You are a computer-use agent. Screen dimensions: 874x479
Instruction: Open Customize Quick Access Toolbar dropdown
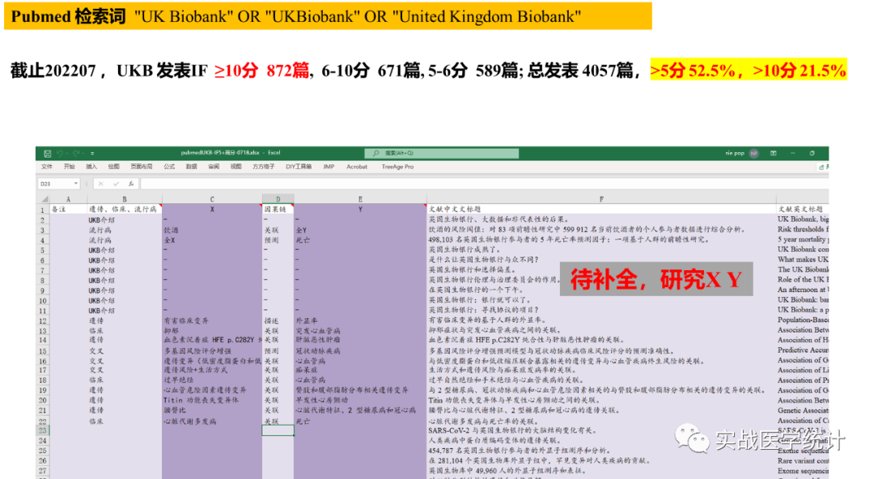tap(92, 154)
